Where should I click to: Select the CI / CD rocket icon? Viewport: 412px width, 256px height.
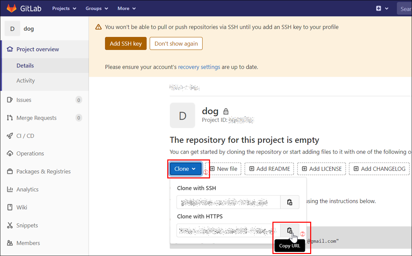[x=10, y=135]
